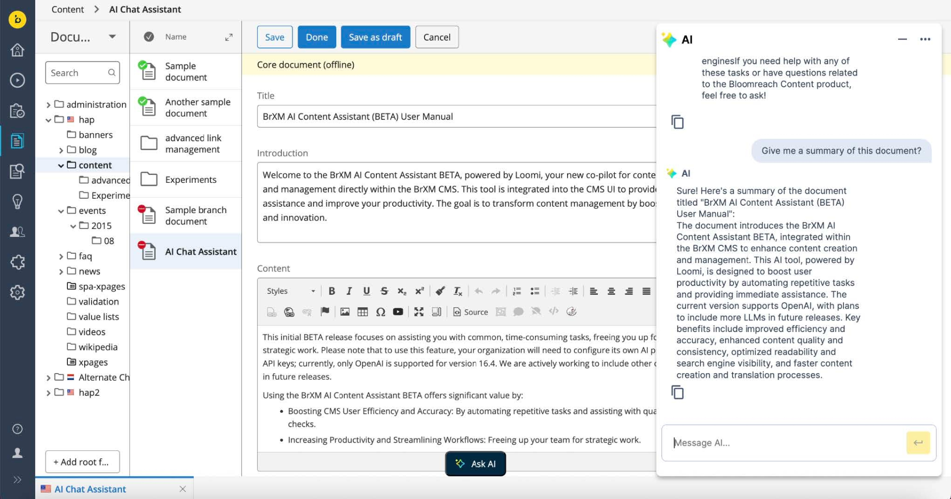Image resolution: width=951 pixels, height=499 pixels.
Task: Insert a table
Action: coord(363,312)
